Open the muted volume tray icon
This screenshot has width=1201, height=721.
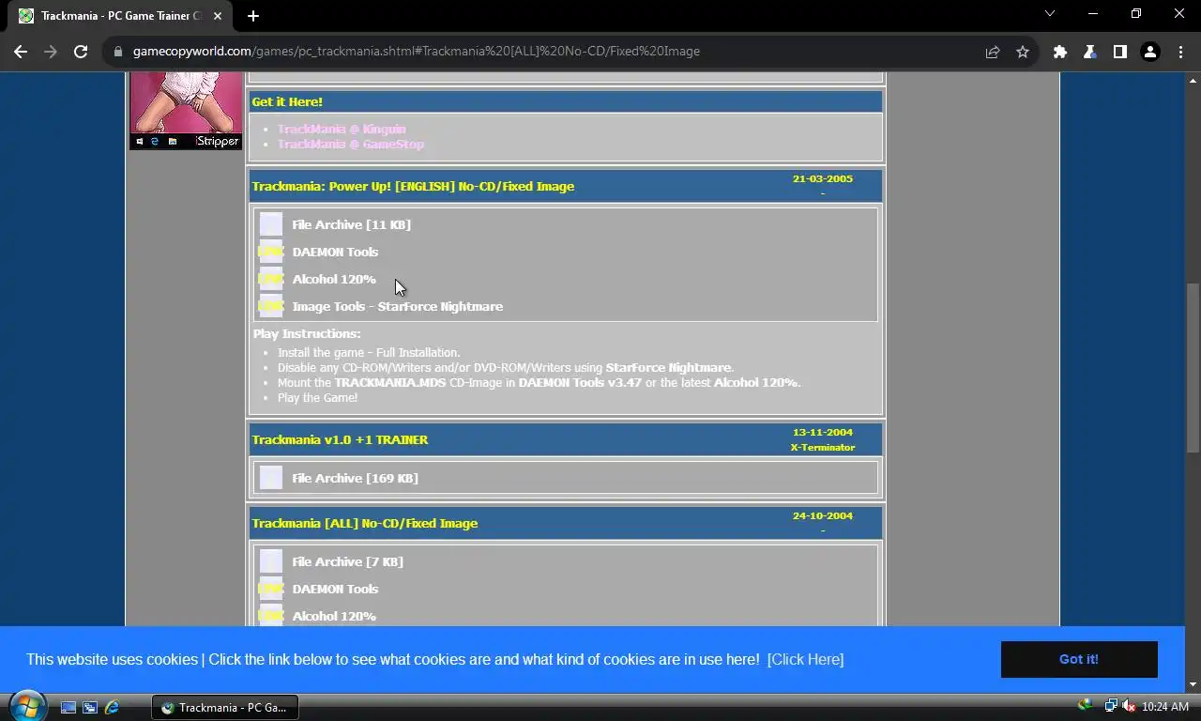click(x=1128, y=706)
